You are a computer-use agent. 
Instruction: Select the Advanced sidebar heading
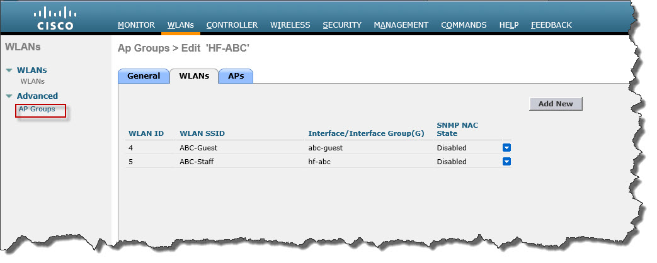(x=37, y=96)
